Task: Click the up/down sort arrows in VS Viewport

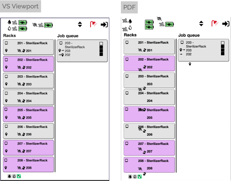Action: pos(80,24)
